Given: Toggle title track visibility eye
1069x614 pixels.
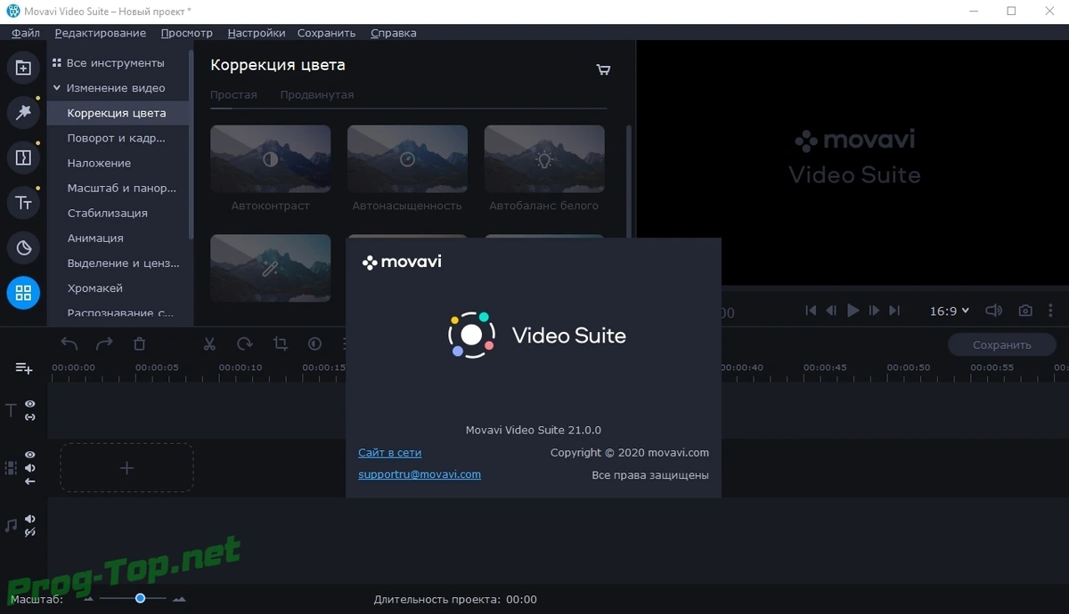Looking at the screenshot, I should pyautogui.click(x=30, y=404).
